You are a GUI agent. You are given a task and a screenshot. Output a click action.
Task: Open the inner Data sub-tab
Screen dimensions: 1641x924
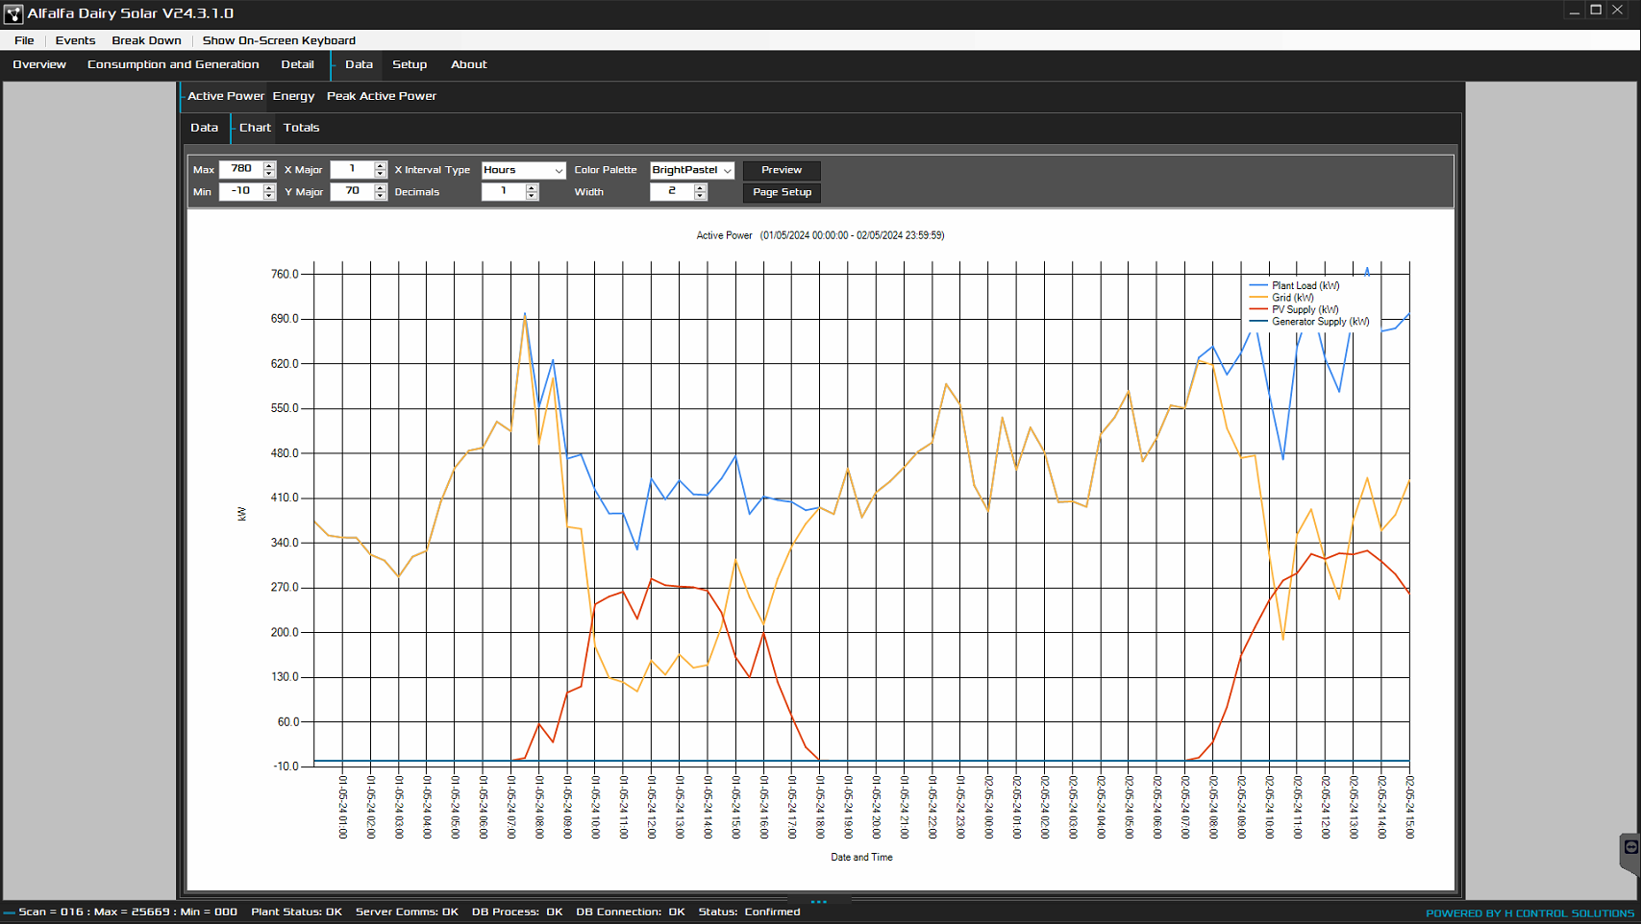pyautogui.click(x=204, y=128)
